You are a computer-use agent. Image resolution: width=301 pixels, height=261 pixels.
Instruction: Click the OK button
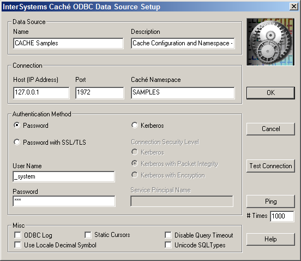(270, 93)
